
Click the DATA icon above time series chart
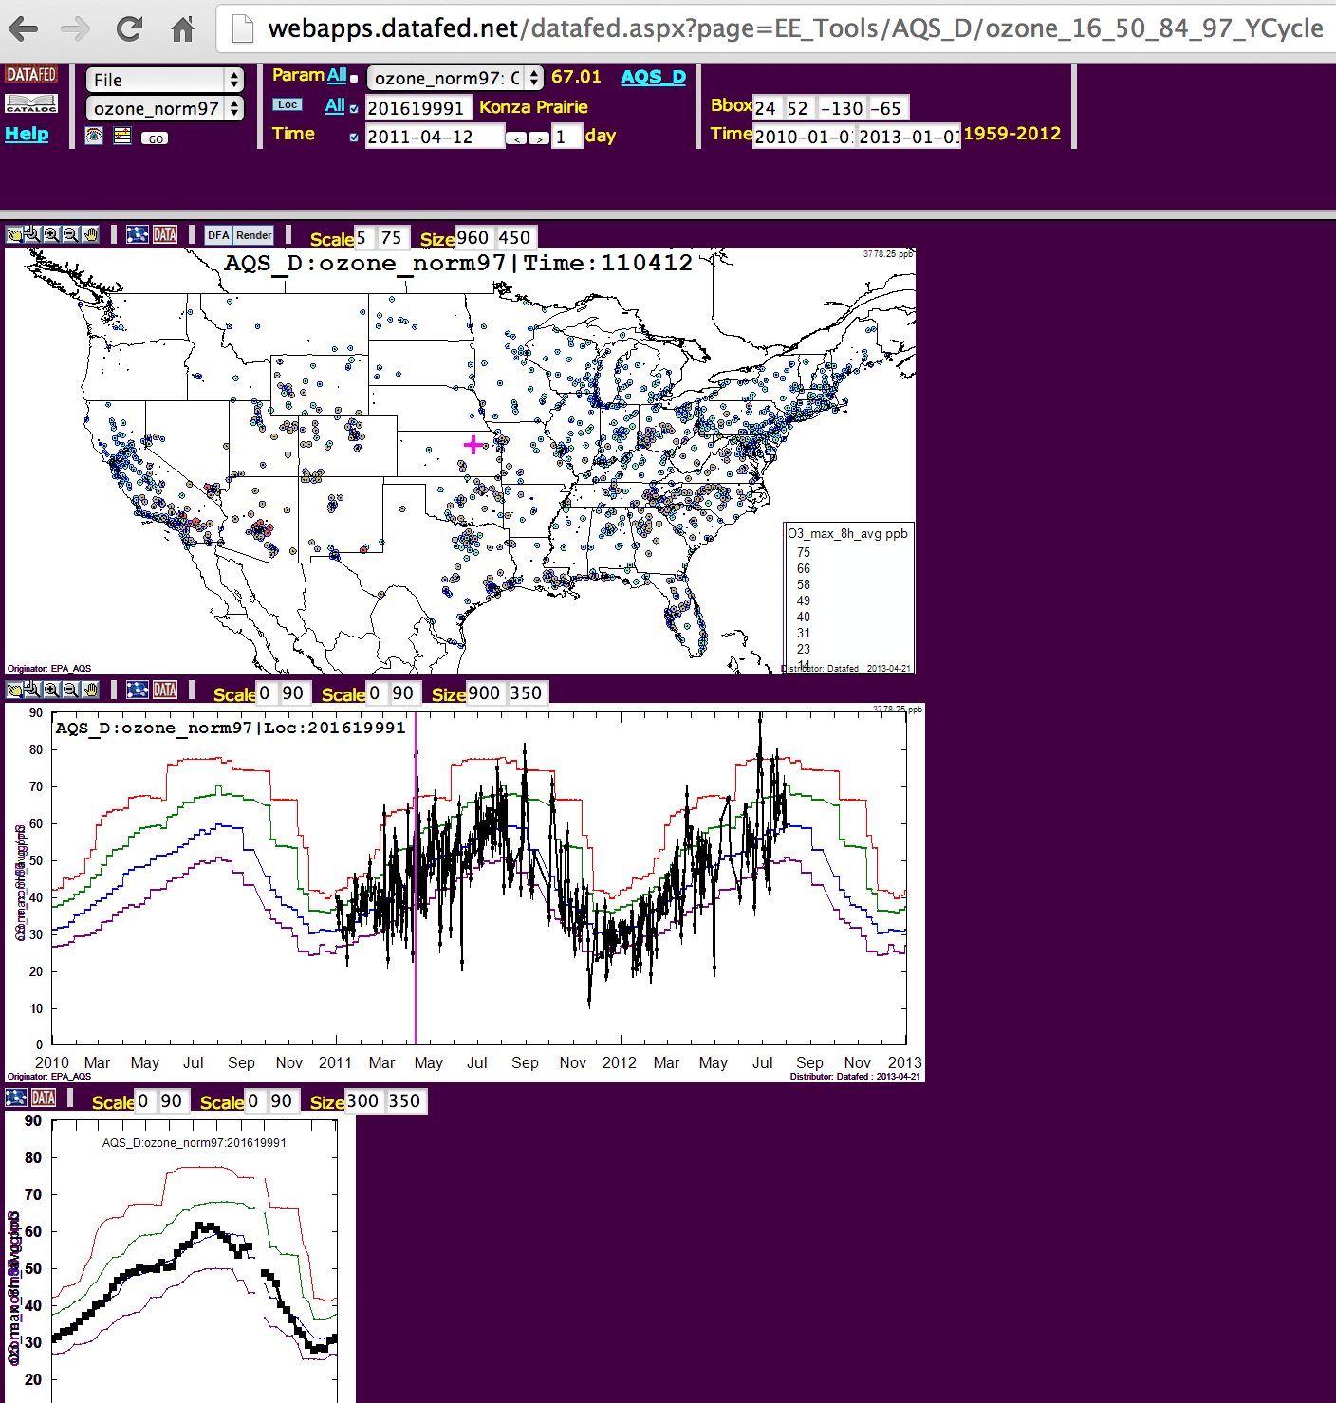[165, 691]
